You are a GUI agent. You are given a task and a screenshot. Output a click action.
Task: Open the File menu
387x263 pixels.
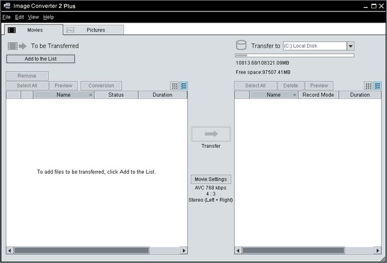click(6, 17)
